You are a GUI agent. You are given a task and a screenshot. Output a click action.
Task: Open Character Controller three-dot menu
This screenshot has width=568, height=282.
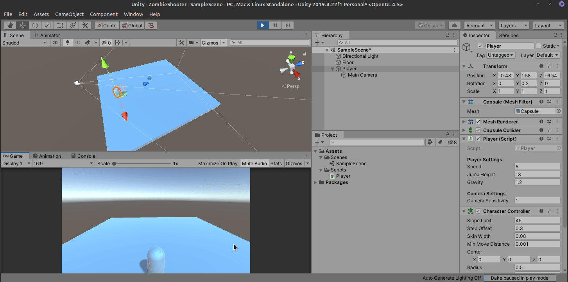pos(557,211)
